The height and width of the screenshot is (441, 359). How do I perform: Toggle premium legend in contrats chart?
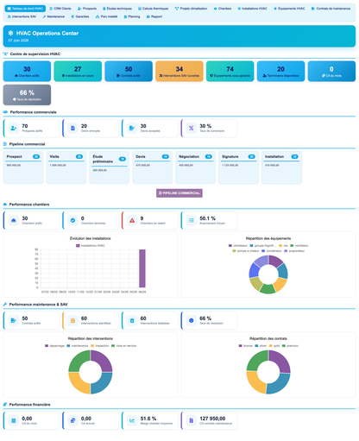tap(290, 346)
